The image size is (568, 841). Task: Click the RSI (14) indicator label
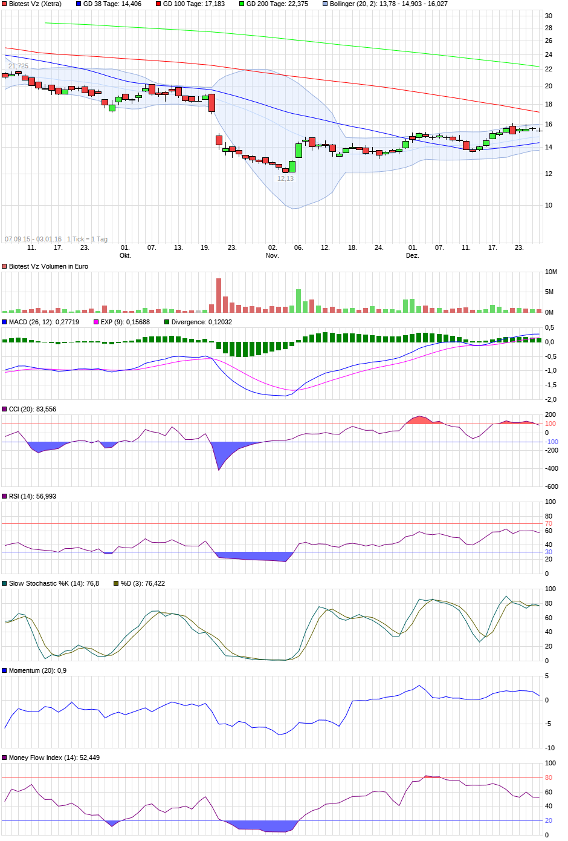click(33, 497)
